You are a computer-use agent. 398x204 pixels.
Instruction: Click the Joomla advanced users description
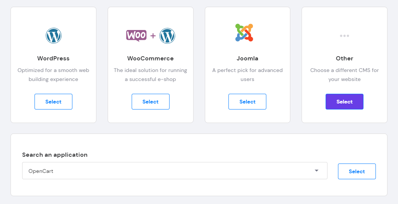pos(247,75)
